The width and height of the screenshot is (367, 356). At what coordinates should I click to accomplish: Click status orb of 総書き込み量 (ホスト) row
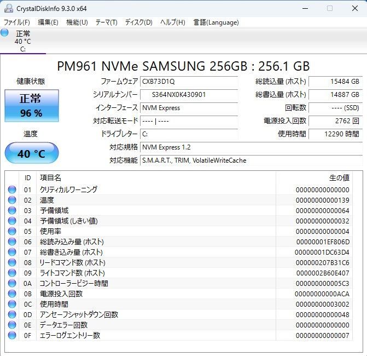coord(12,252)
